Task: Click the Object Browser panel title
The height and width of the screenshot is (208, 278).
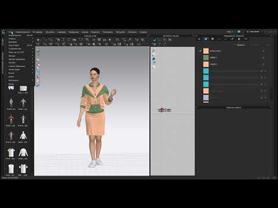Action: click(x=233, y=36)
